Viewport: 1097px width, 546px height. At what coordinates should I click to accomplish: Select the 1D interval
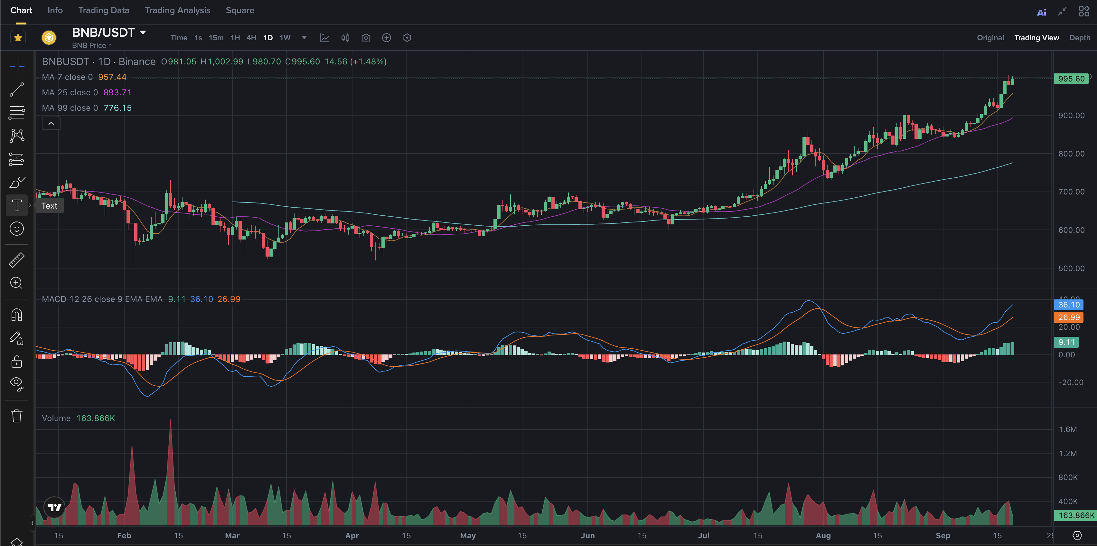tap(268, 38)
